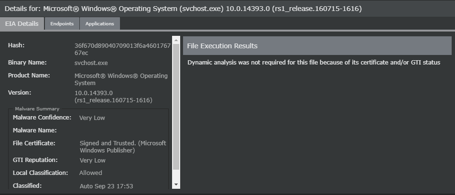
Task: Click the File Certificate Signed and Trusted text
Action: click(x=123, y=147)
